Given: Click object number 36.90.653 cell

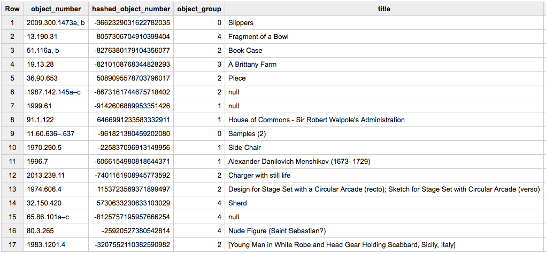Looking at the screenshot, I should pos(42,78).
